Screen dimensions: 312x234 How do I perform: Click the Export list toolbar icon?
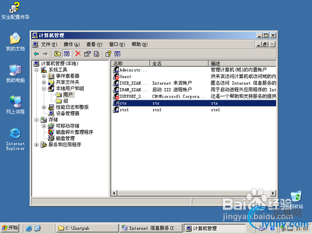coord(96,54)
